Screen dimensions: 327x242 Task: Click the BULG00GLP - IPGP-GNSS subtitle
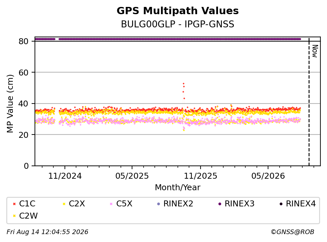coord(177,24)
